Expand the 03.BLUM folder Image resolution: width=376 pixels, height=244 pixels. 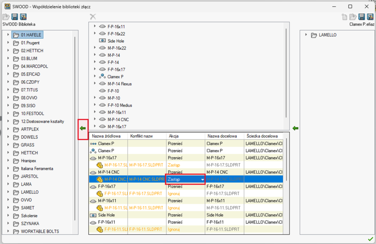tap(8, 59)
